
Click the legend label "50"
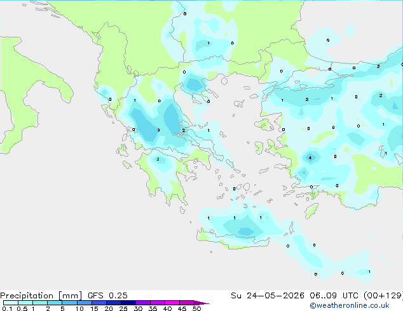coord(196,308)
